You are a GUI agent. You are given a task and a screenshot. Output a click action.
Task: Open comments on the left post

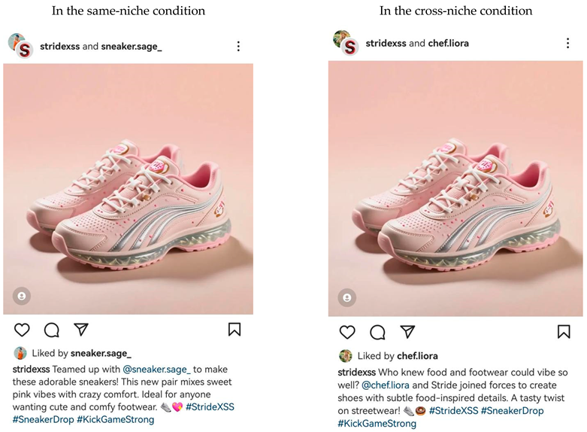tap(51, 330)
